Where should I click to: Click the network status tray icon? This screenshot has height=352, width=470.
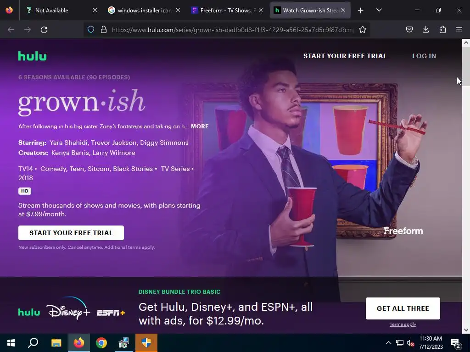coord(400,343)
